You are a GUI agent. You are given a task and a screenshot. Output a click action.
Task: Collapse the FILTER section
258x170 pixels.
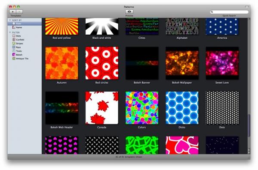(10, 32)
